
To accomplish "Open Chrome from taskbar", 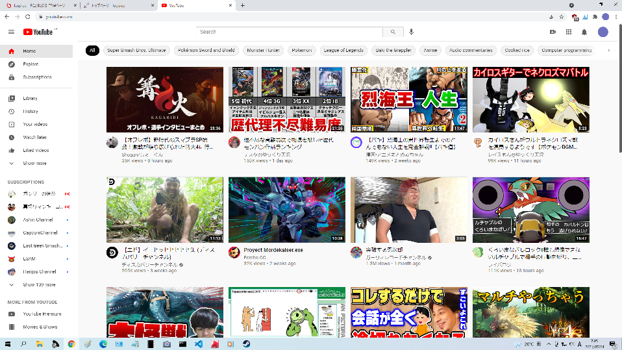I will pos(71,344).
